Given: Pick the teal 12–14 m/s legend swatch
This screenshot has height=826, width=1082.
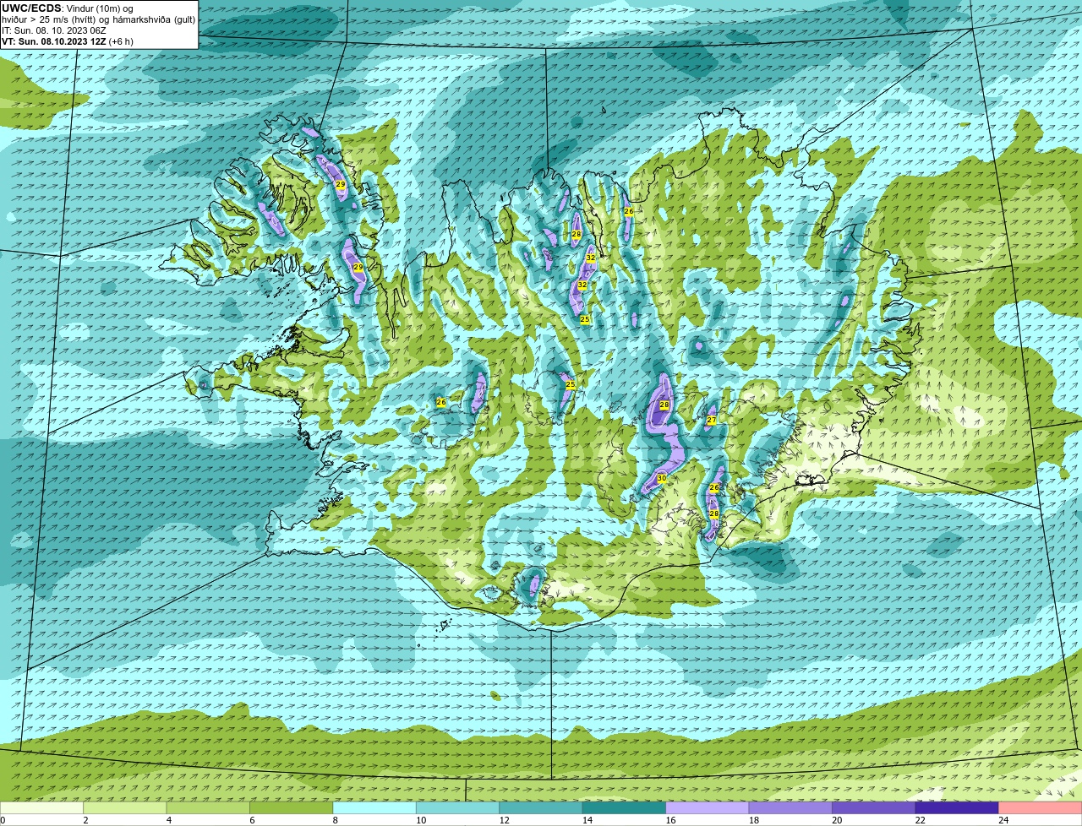Looking at the screenshot, I should point(542,808).
